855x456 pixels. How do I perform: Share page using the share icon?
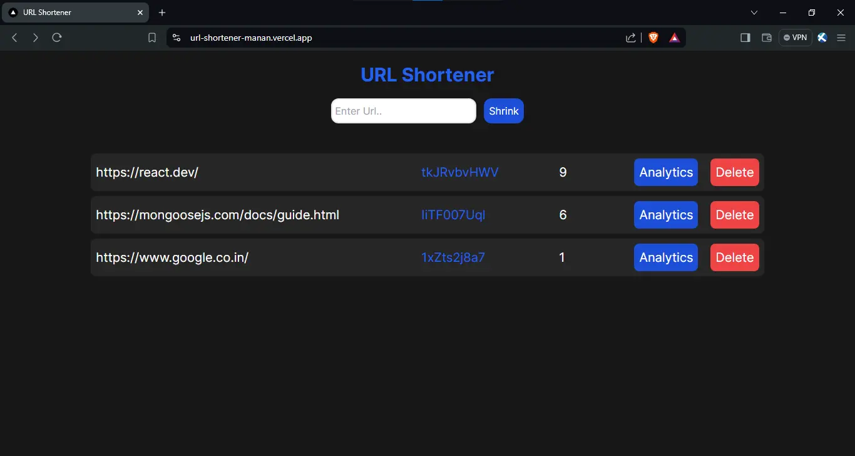631,38
